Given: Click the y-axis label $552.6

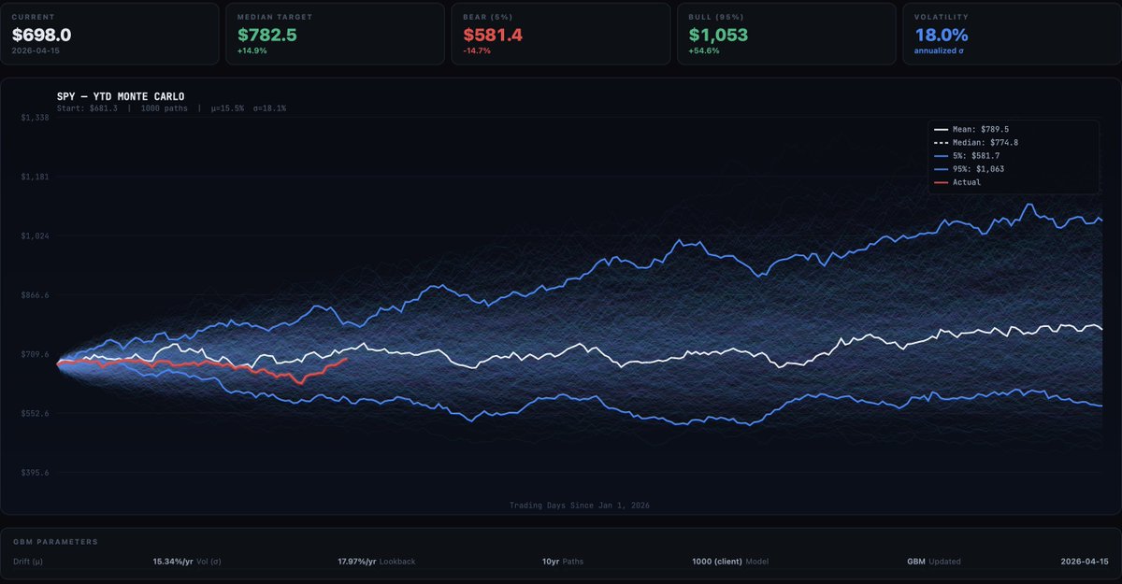Looking at the screenshot, I should pyautogui.click(x=36, y=413).
